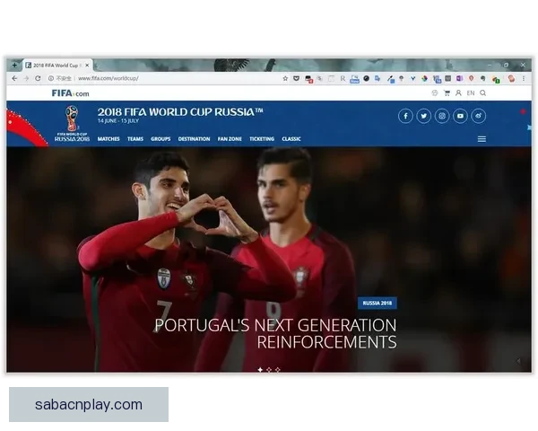The image size is (538, 431).
Task: Click the soccer ball icon beside cart
Action: pyautogui.click(x=435, y=92)
